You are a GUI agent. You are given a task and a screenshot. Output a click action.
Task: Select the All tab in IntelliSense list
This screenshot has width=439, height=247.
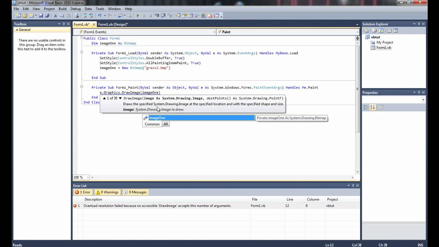(166, 124)
